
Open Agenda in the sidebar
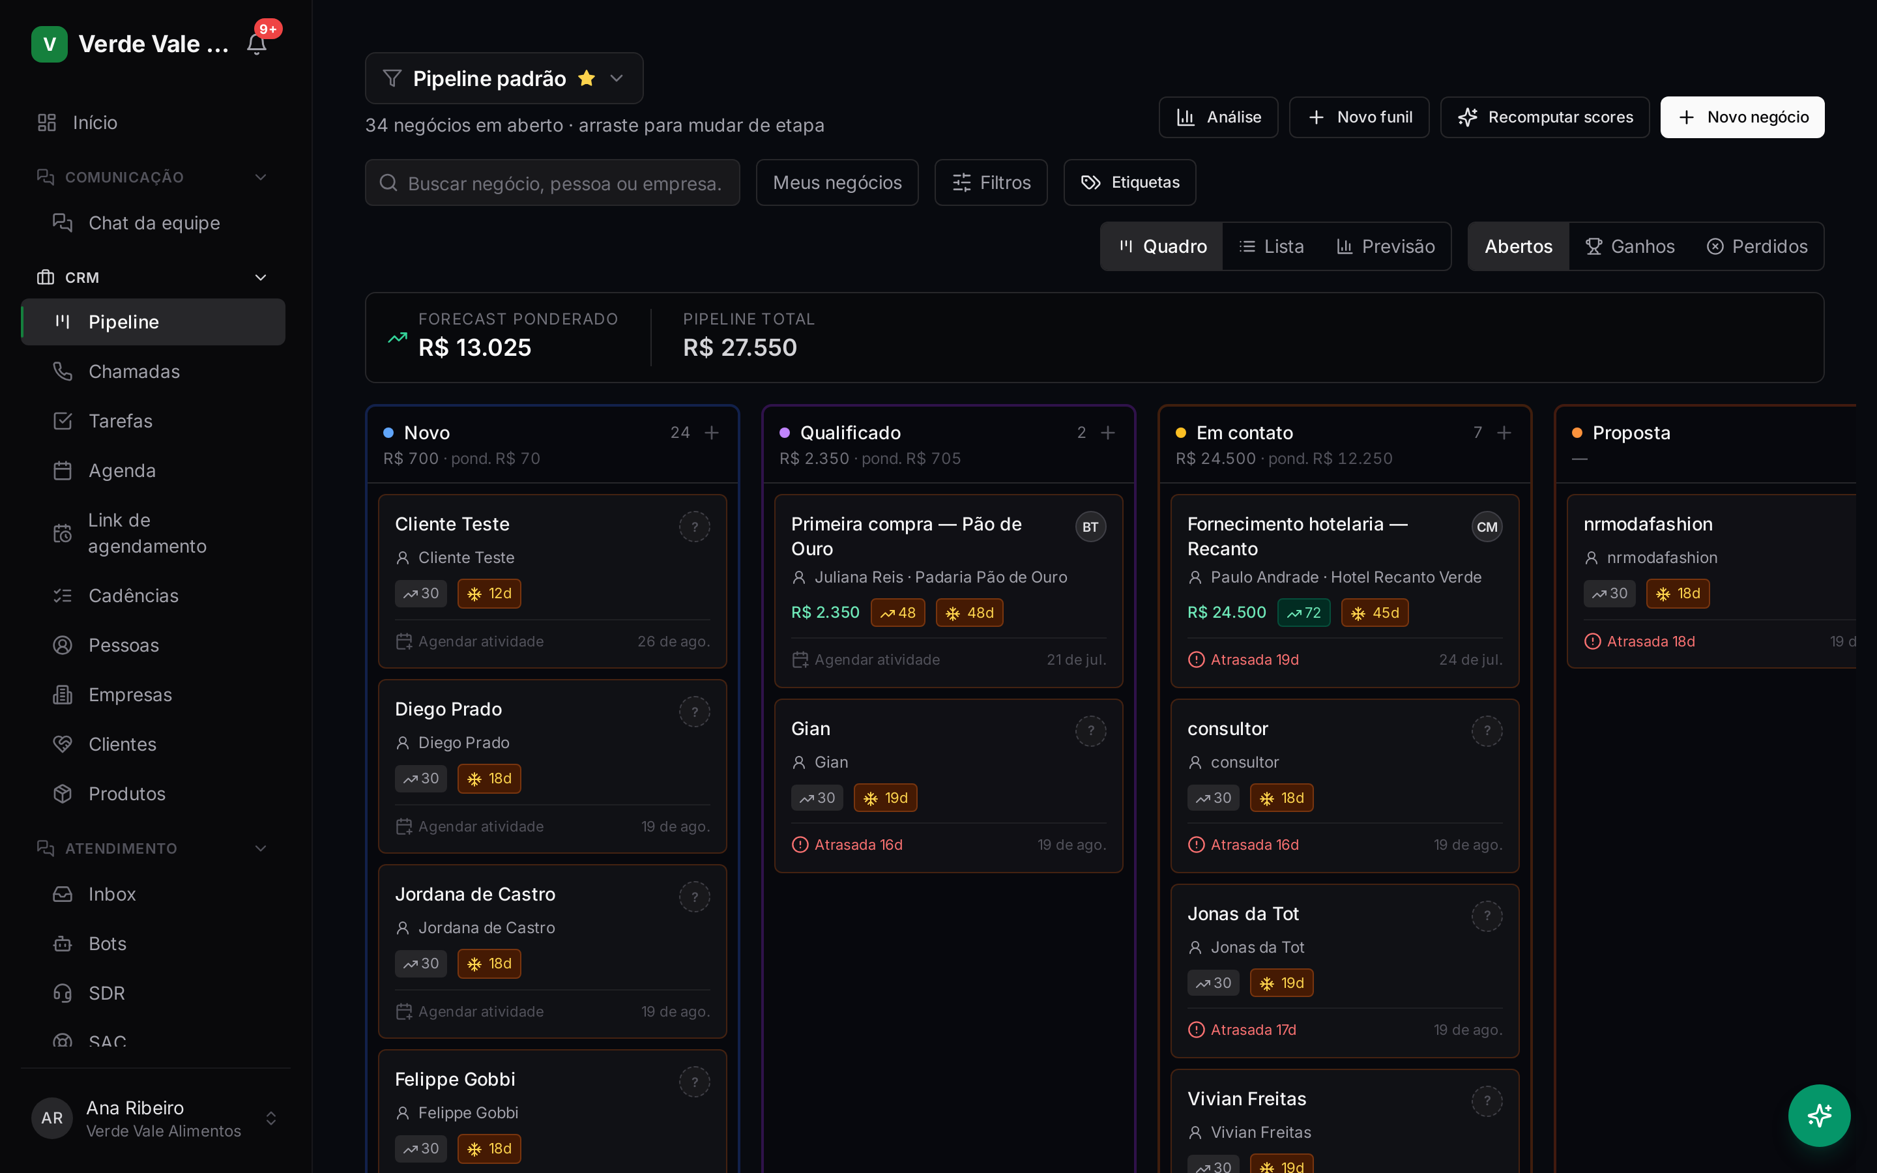154,471
